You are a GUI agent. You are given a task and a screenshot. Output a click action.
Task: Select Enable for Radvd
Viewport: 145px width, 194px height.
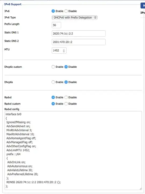[53, 98]
